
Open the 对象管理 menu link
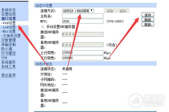click(x=8, y=40)
